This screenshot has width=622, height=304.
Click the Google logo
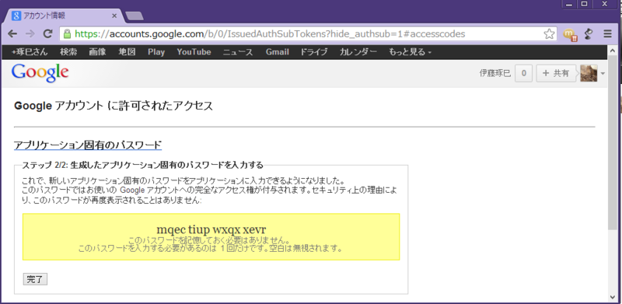40,73
